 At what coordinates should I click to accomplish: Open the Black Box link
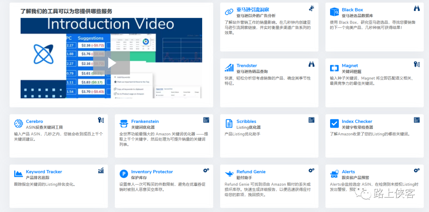click(352, 10)
